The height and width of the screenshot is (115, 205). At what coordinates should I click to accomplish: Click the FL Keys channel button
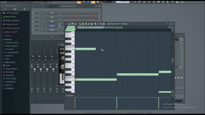[52, 26]
